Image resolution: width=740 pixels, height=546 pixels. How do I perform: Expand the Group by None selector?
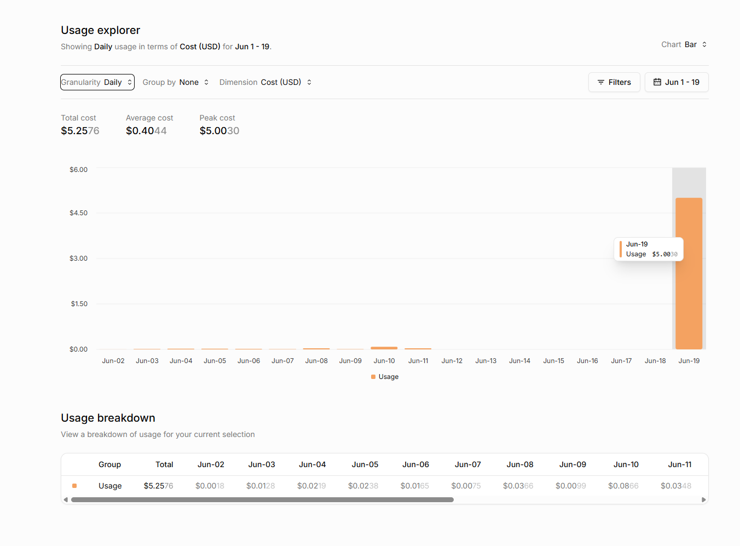click(176, 82)
